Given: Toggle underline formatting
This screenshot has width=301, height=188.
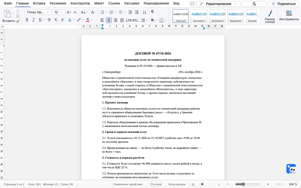Looking at the screenshot, I should (x=40, y=20).
